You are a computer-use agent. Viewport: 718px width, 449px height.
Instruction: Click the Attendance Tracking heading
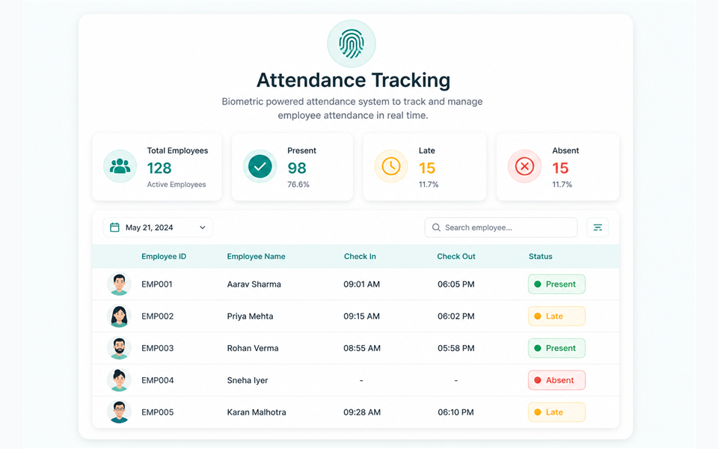click(353, 80)
